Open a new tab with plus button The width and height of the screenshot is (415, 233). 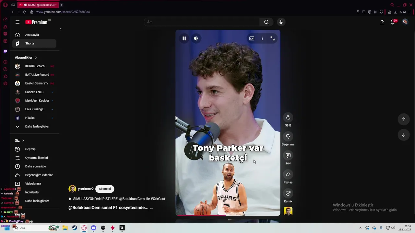point(61,5)
